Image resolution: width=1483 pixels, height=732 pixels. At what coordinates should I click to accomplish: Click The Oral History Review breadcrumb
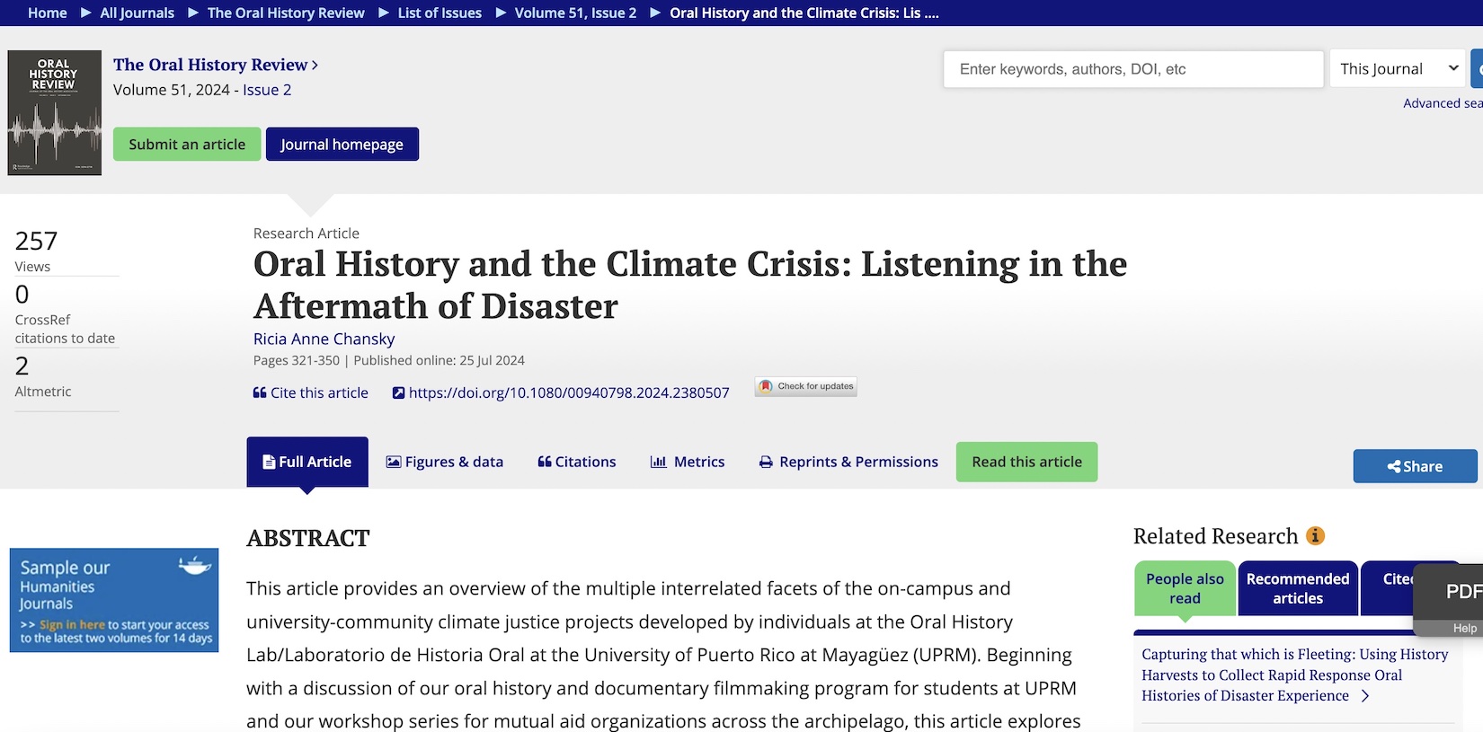[x=286, y=13]
